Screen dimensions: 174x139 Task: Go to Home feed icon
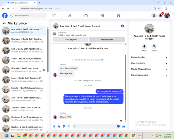[54, 16]
